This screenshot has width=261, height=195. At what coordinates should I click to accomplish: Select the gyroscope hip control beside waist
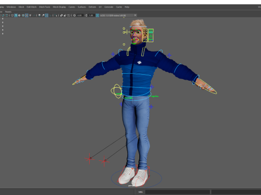click(116, 91)
